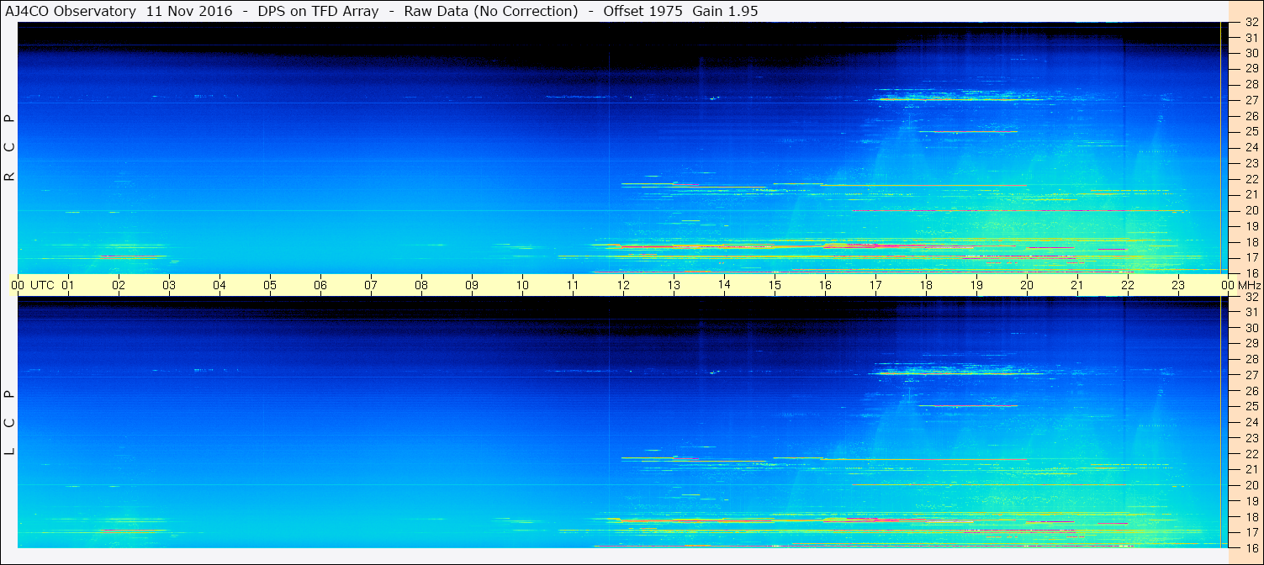1264x565 pixels.
Task: Click the 'R C P' vertical panel label
Action: 10,148
